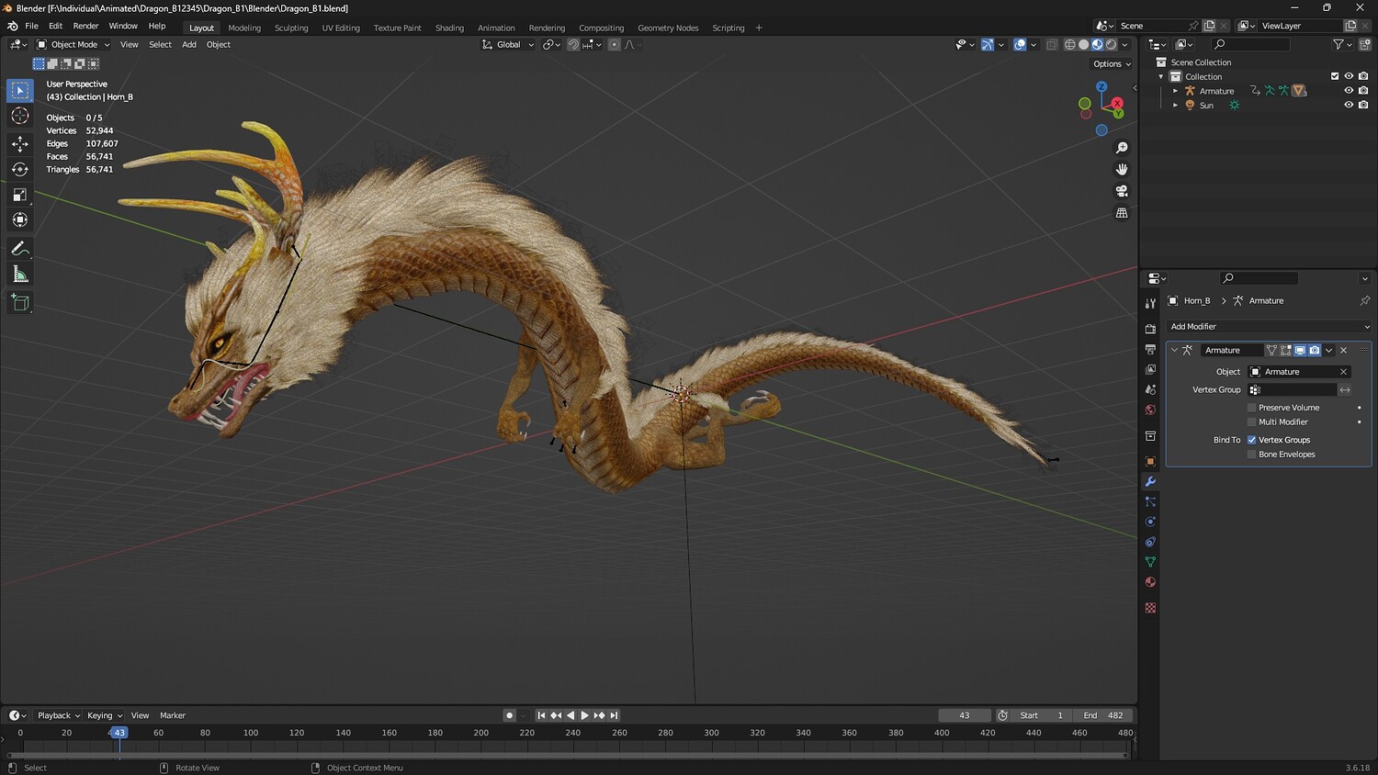The height and width of the screenshot is (775, 1378).
Task: Select the Cursor tool in the toolbar
Action: [x=20, y=116]
